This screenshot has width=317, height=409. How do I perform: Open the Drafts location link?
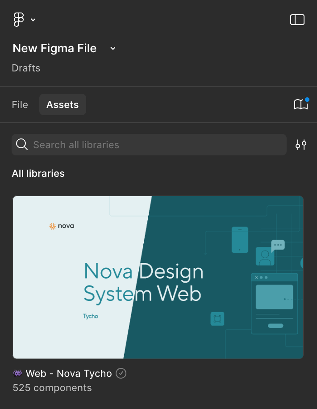tap(26, 68)
